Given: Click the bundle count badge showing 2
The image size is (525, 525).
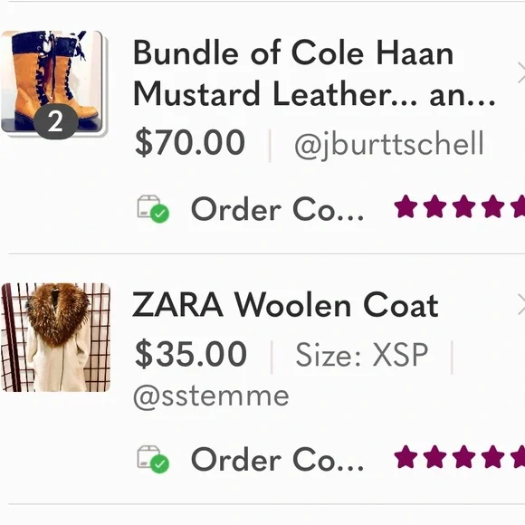Looking at the screenshot, I should click(x=55, y=122).
